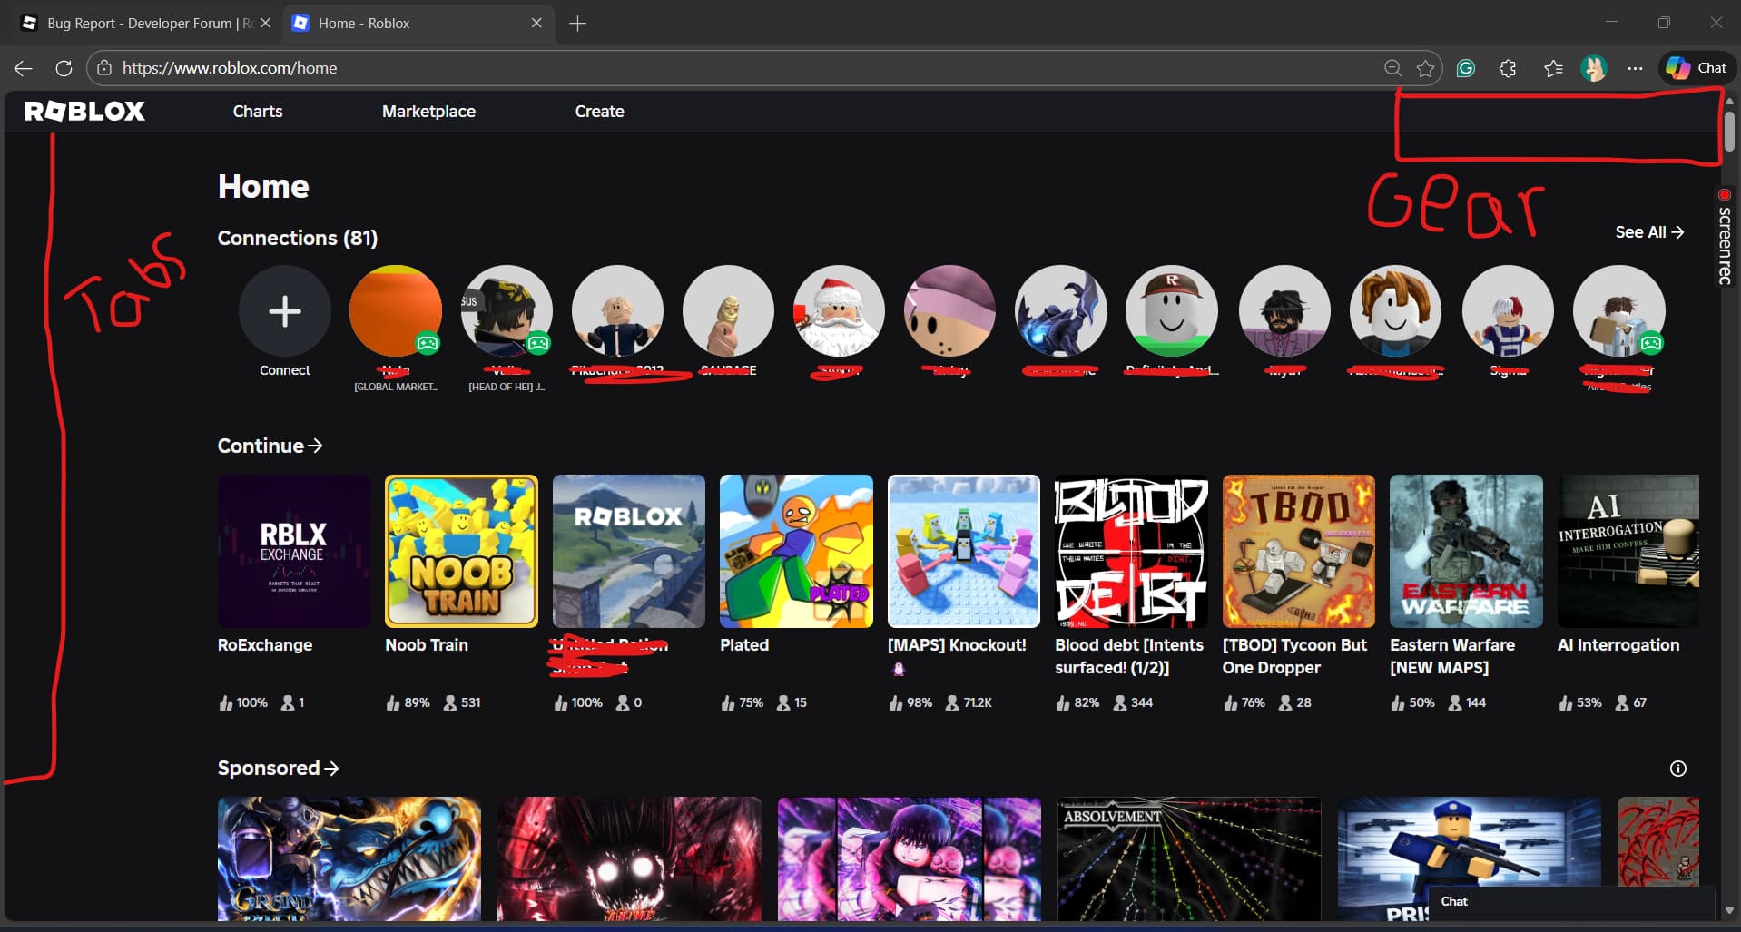The height and width of the screenshot is (932, 1741).
Task: Click the Connect plus circle
Action: point(285,311)
